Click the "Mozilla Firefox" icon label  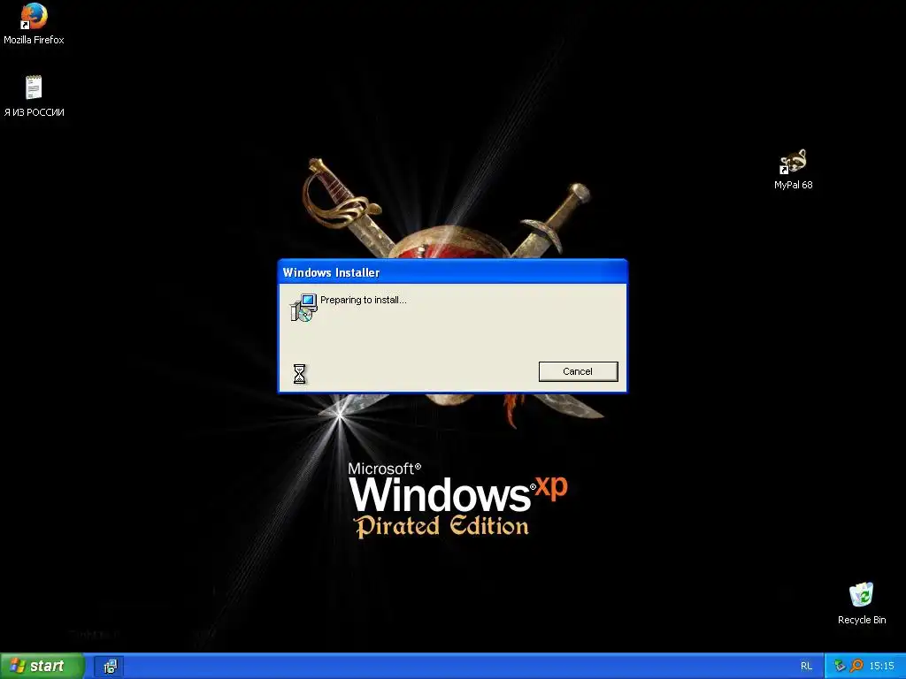coord(34,40)
